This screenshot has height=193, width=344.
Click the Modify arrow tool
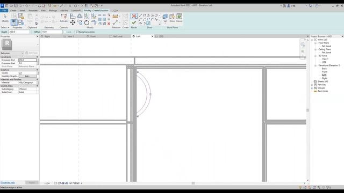(5, 18)
